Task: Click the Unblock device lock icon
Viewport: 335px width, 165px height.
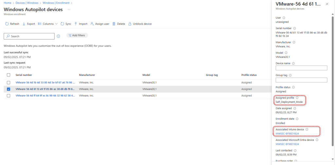Action: tap(130, 24)
